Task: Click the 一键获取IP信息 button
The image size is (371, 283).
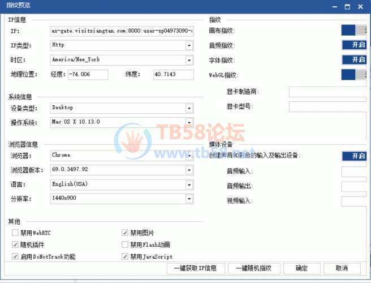Action: [196, 268]
